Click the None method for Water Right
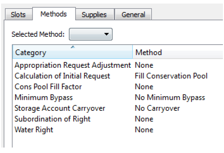The height and width of the screenshot is (153, 224). tap(144, 130)
